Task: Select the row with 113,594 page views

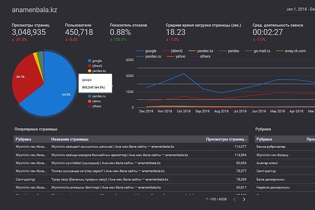Action: point(131,155)
